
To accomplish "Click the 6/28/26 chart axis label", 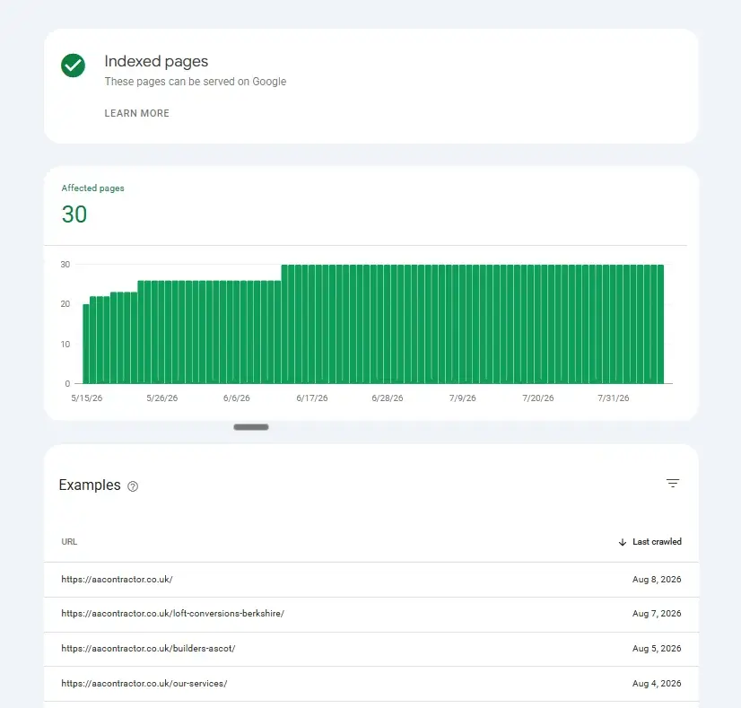I will (x=387, y=398).
